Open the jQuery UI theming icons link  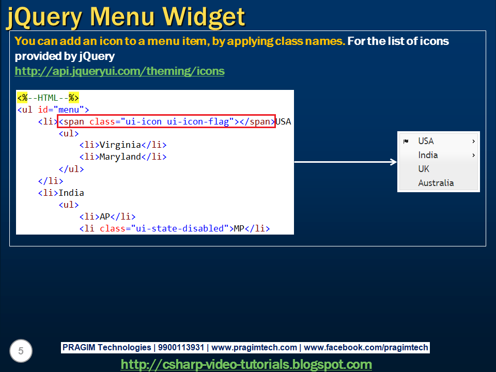(x=119, y=71)
